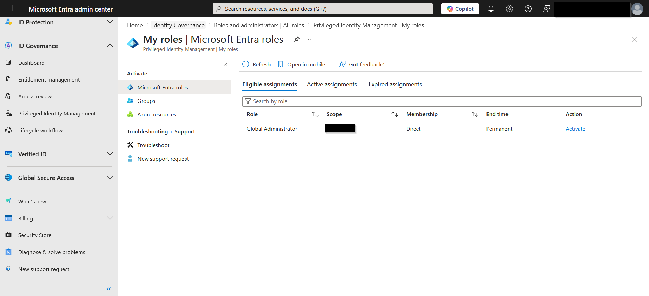
Task: Open the help question mark icon
Action: click(x=528, y=9)
